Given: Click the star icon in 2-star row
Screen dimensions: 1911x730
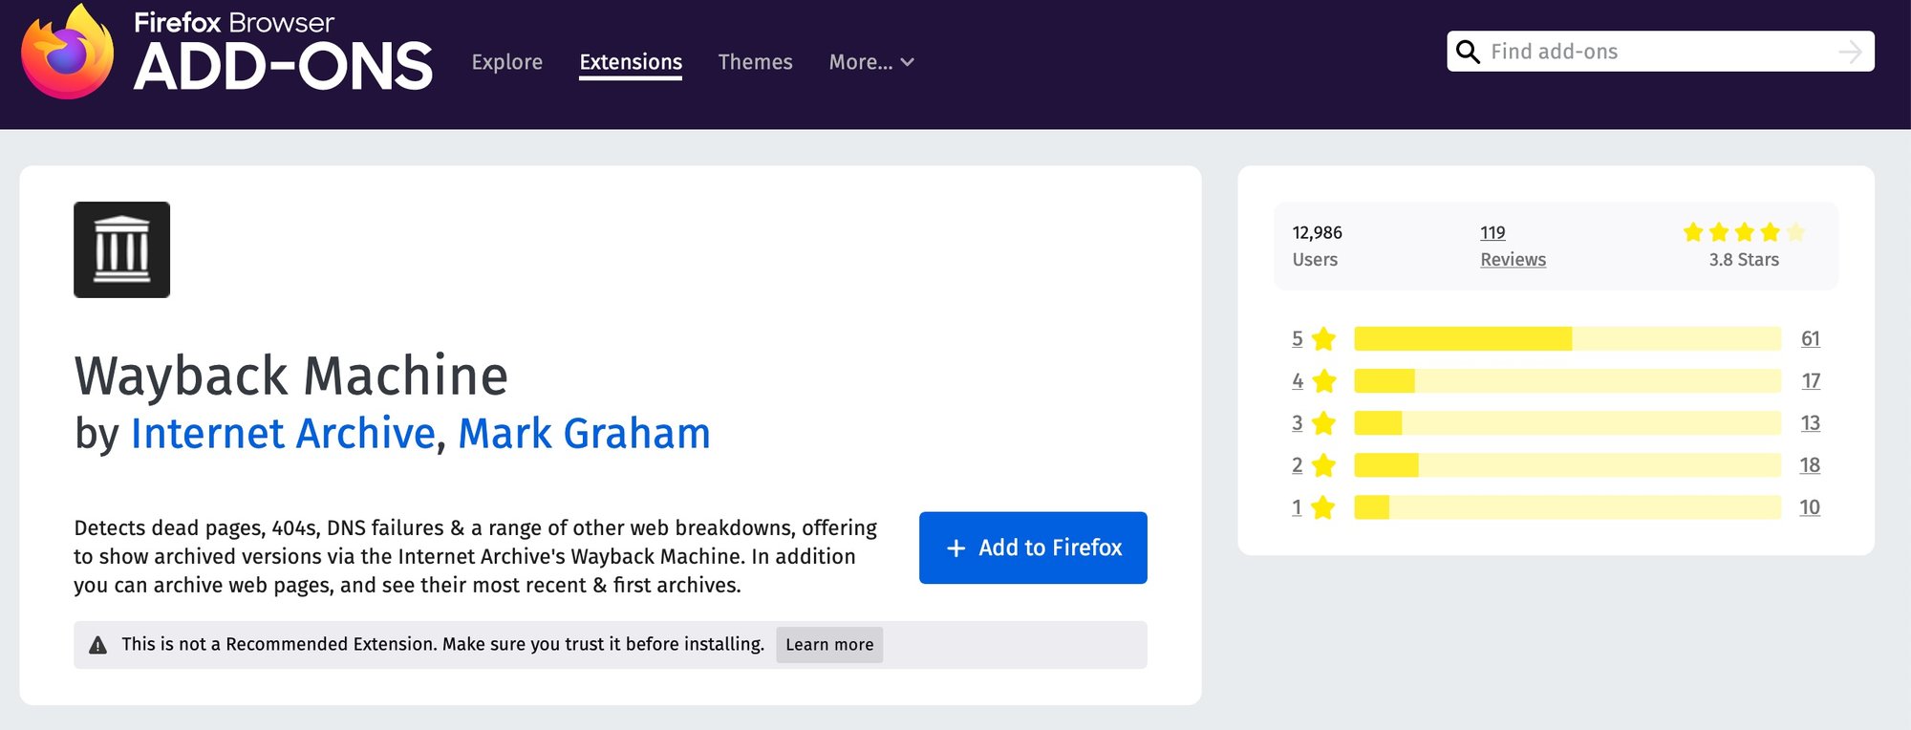Looking at the screenshot, I should coord(1323,465).
